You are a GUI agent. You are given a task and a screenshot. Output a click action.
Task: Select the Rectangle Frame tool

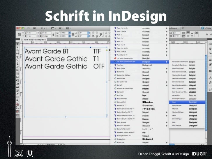[x=17, y=70]
